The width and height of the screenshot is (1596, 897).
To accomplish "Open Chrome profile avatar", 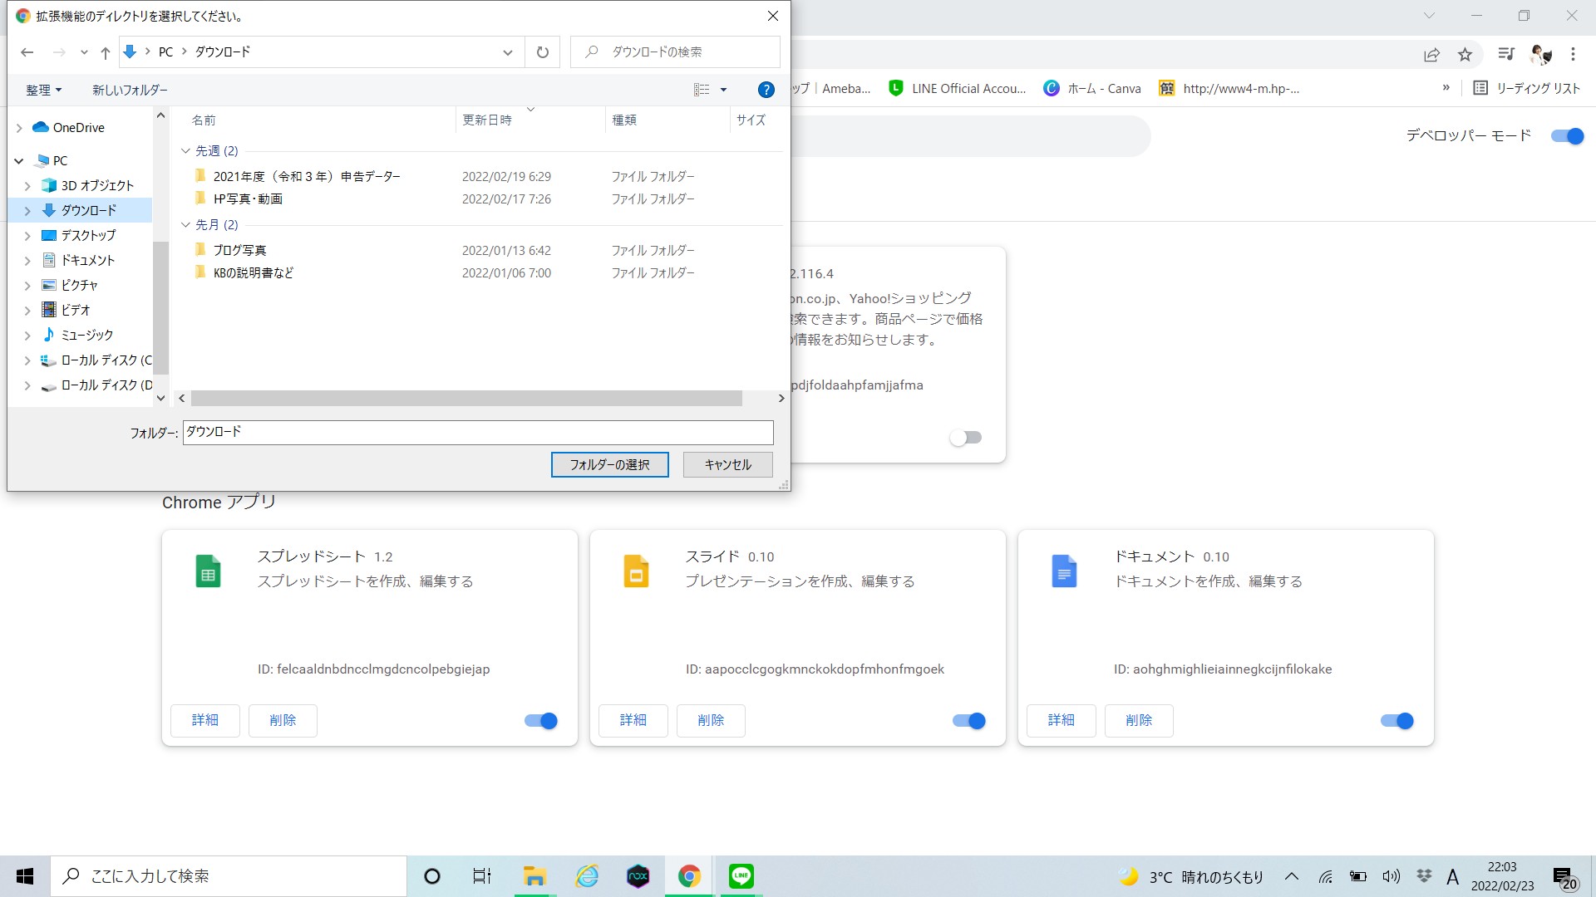I will 1541,54.
